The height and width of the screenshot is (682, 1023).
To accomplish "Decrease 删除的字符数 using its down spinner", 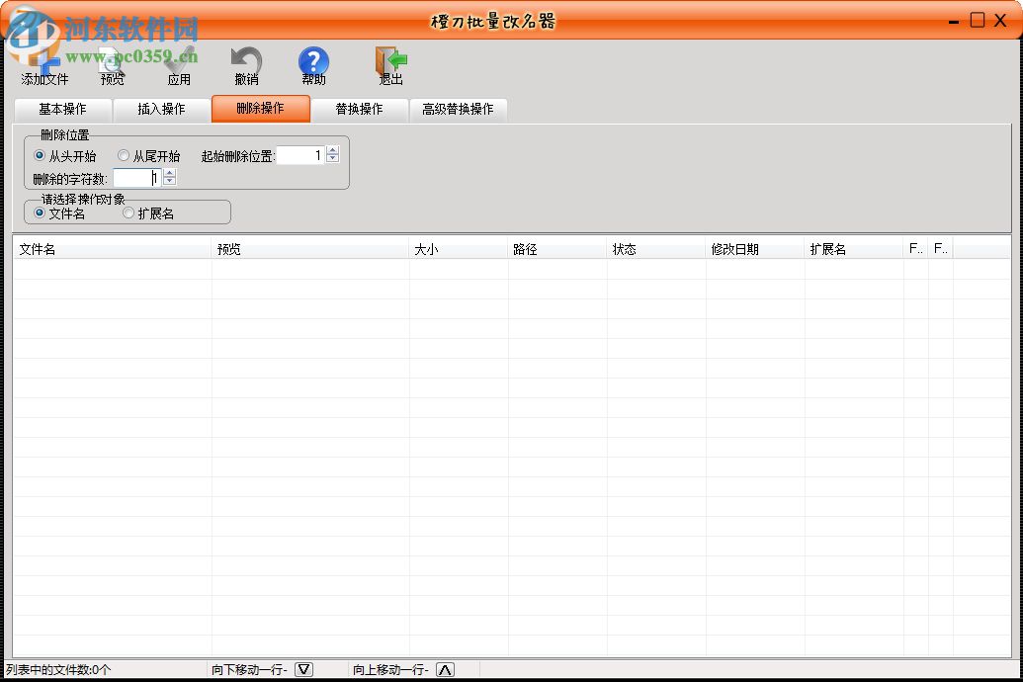I will [x=168, y=182].
